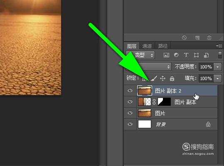Open the layers panel flyout menu

pos(219,46)
